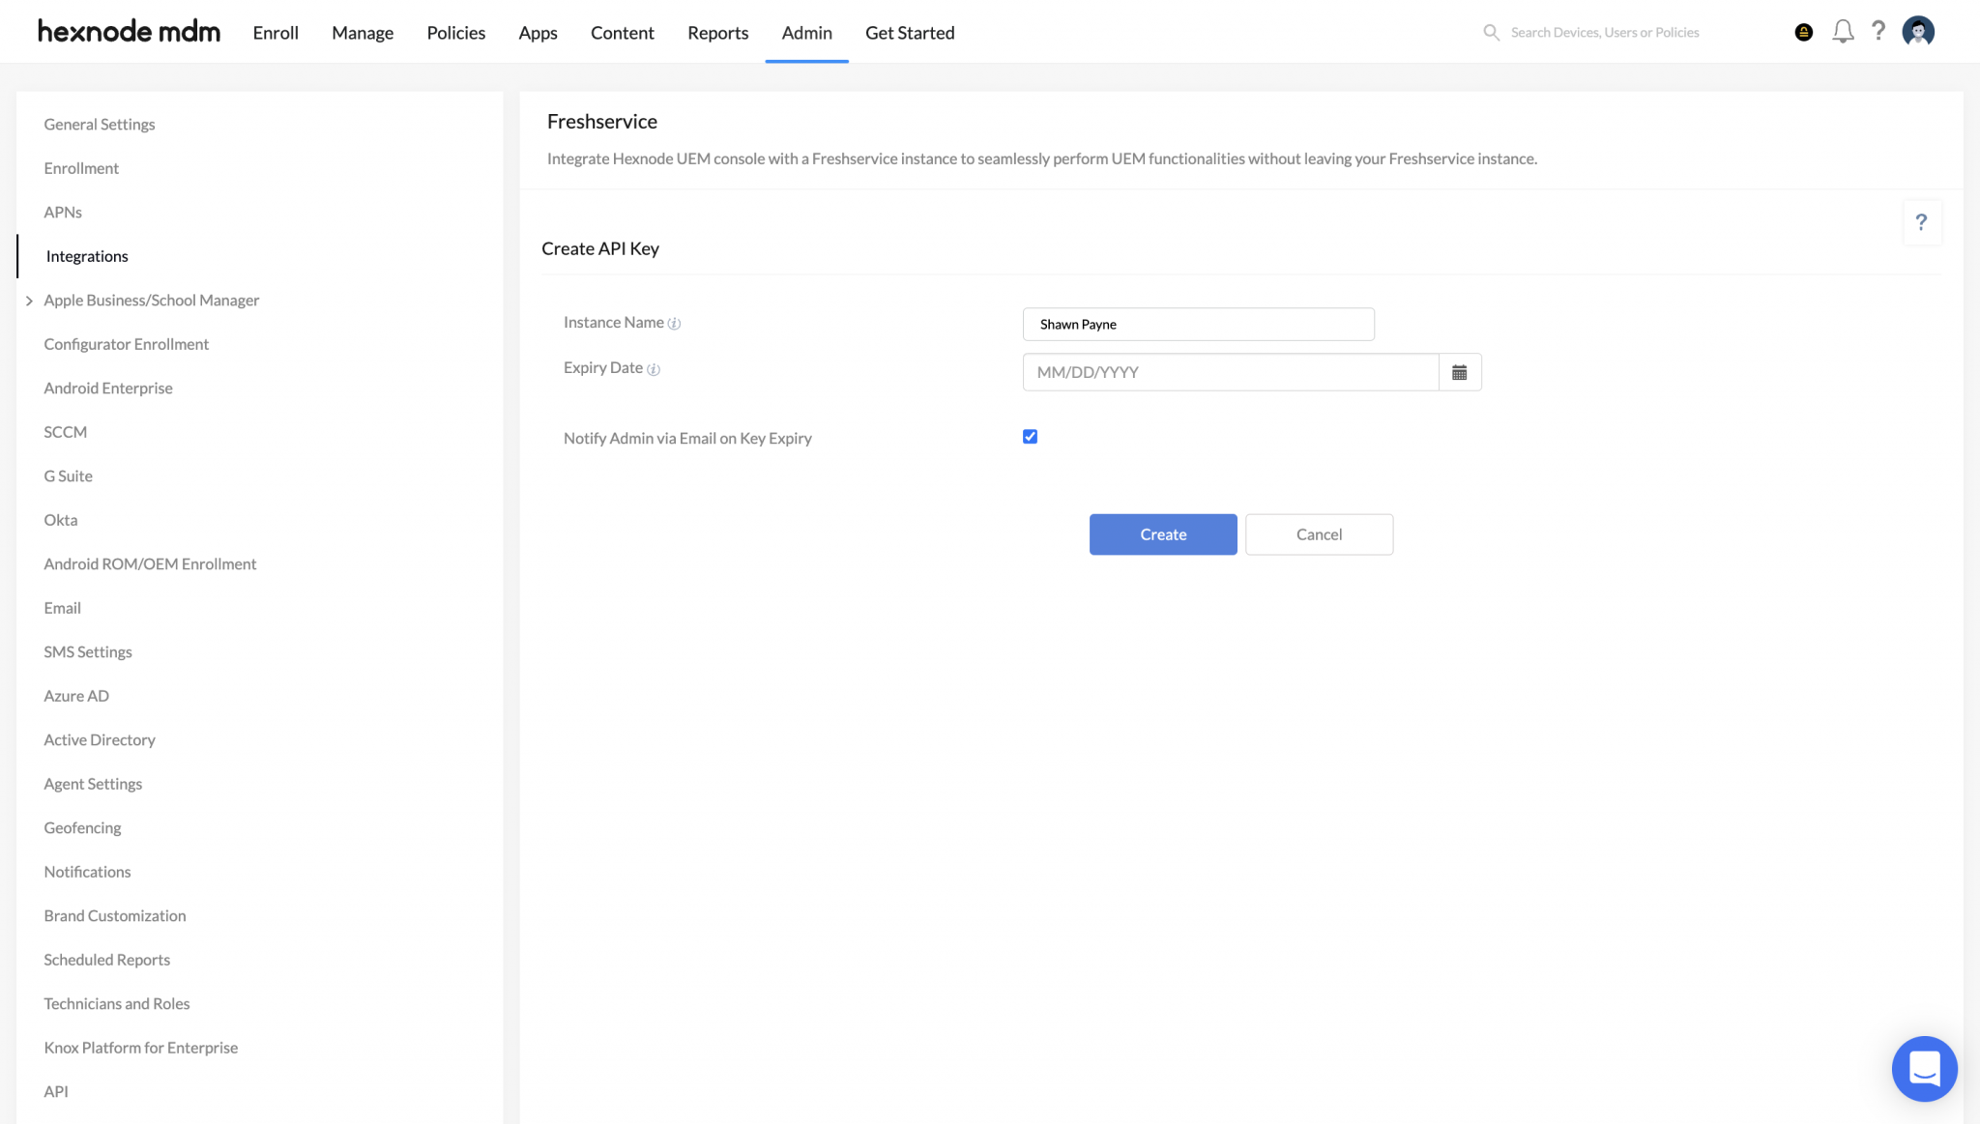Open the intercom chat bubble
This screenshot has width=1980, height=1124.
point(1923,1069)
